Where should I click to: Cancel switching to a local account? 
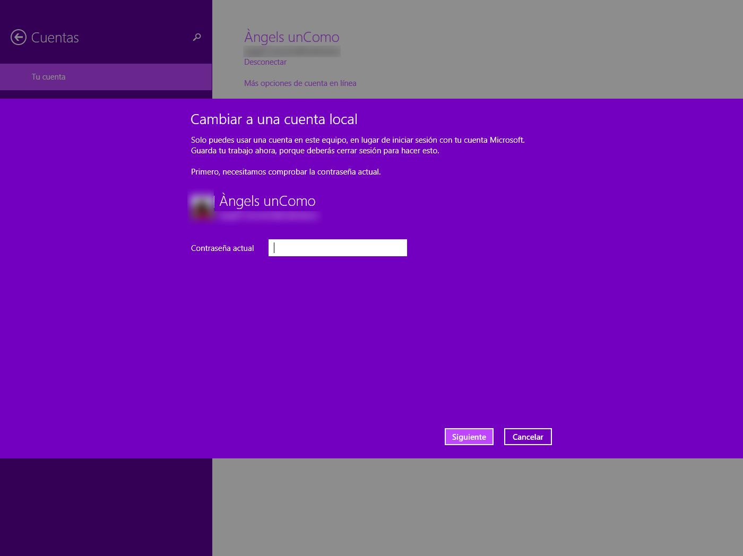(528, 437)
